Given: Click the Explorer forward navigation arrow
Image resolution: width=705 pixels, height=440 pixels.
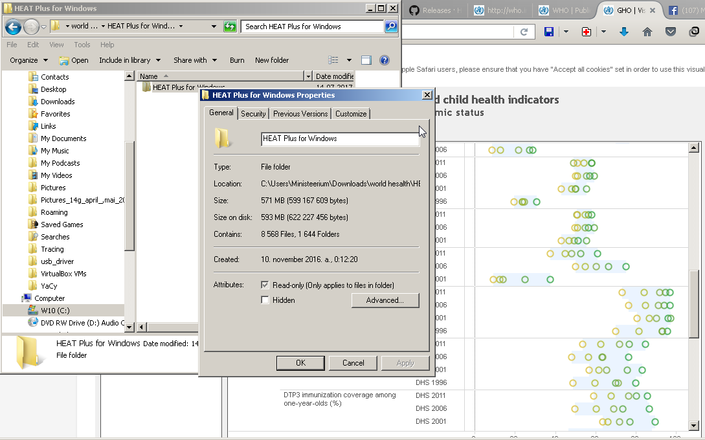Looking at the screenshot, I should [31, 27].
